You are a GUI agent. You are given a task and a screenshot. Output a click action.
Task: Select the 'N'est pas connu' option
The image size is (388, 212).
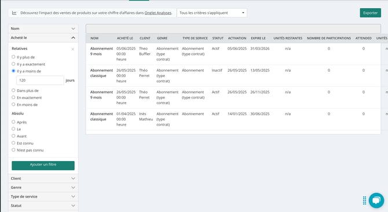click(13, 149)
